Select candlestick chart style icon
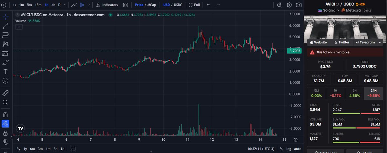The height and width of the screenshot is (153, 387). click(x=82, y=5)
